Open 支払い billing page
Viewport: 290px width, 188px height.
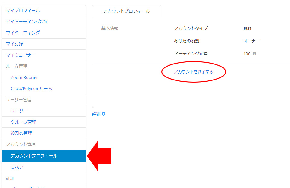(17, 167)
